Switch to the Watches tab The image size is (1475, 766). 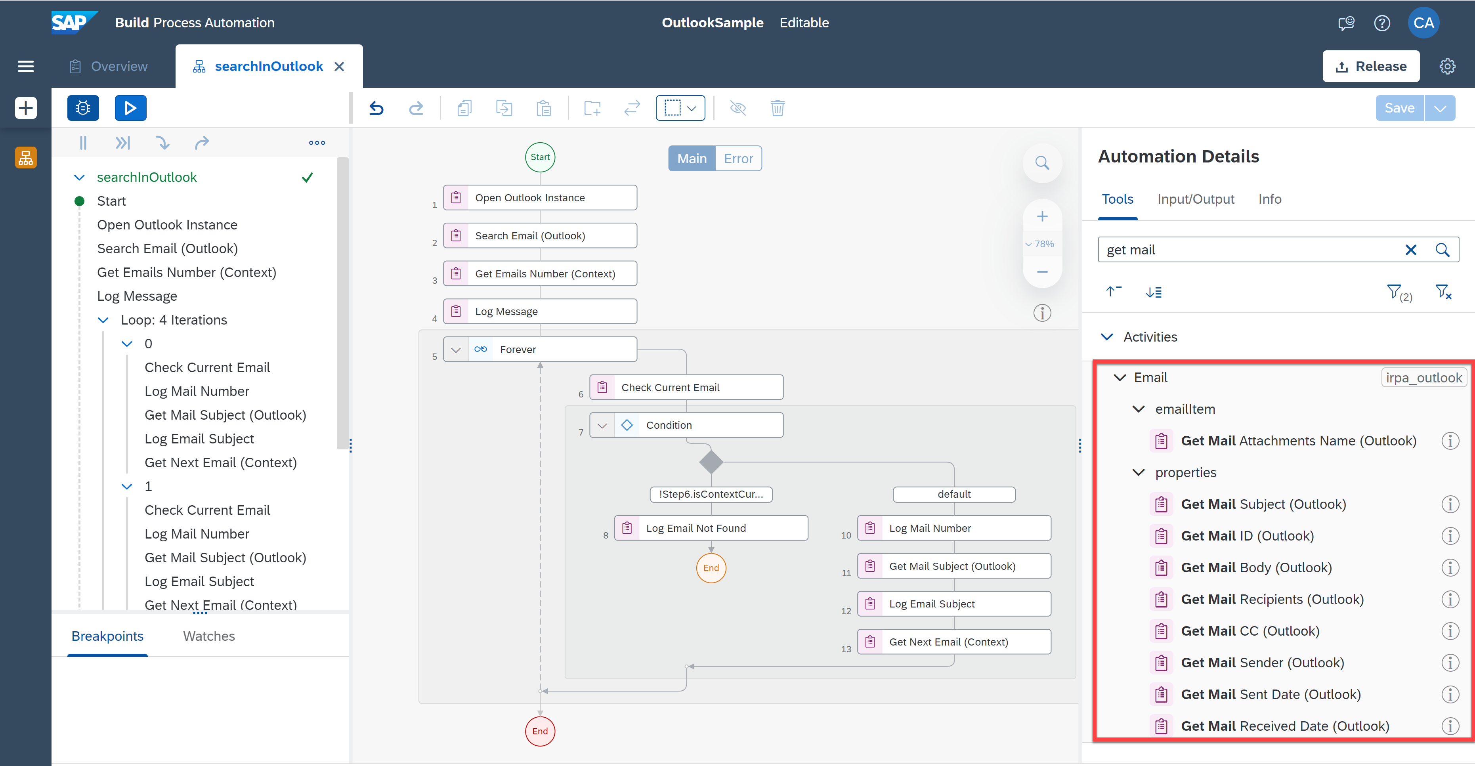[209, 636]
